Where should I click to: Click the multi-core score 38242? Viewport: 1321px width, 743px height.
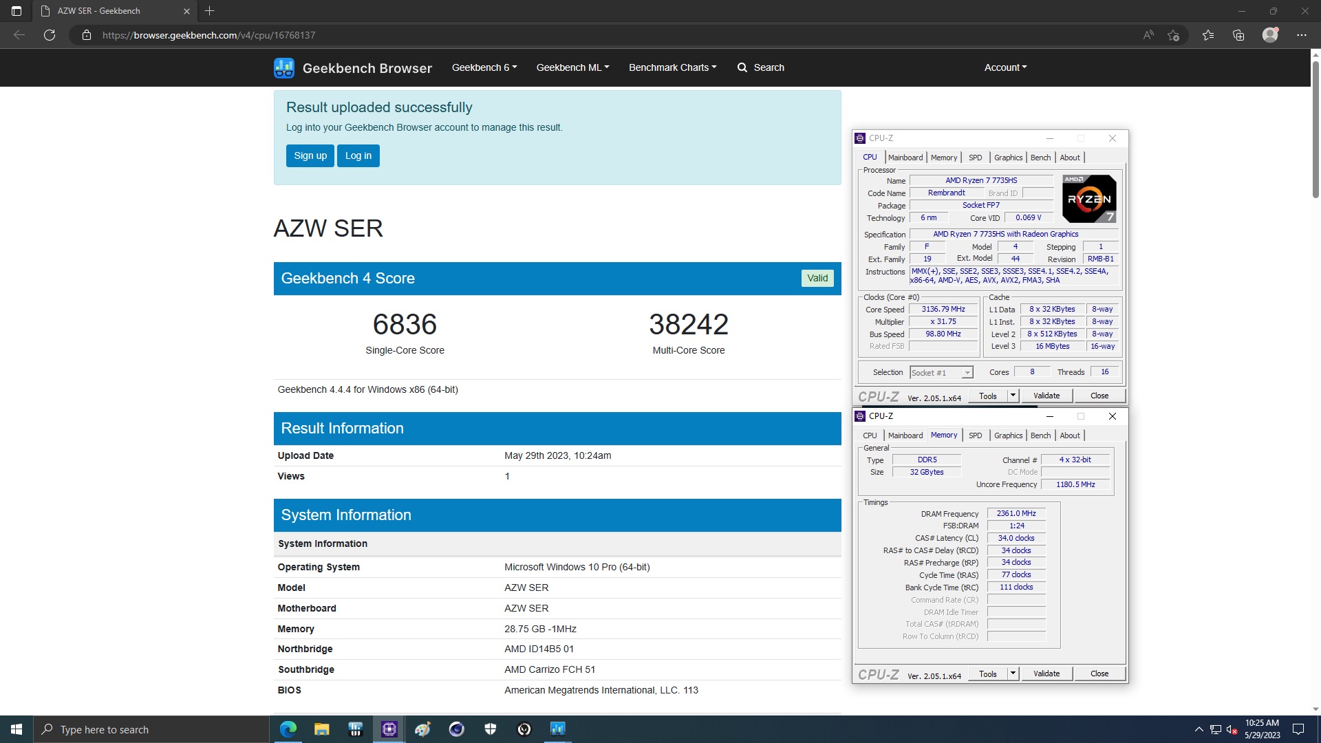point(689,324)
